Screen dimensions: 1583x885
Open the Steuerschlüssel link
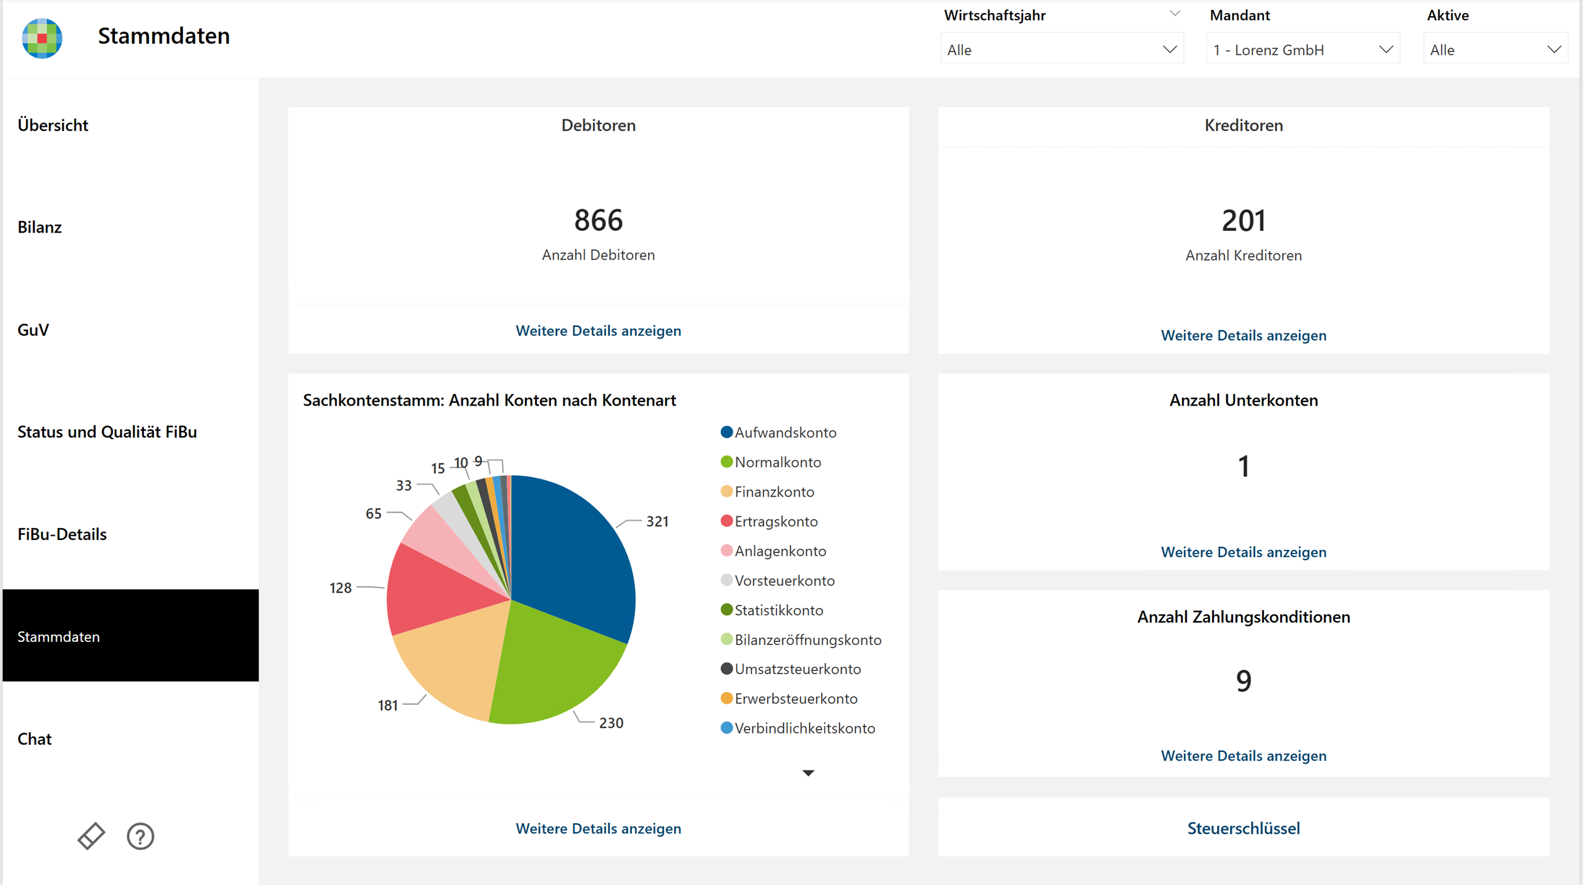point(1244,828)
